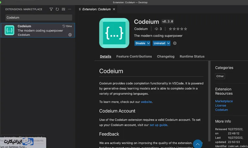
Task: Click the Codeium icon in the list
Action: point(9,30)
